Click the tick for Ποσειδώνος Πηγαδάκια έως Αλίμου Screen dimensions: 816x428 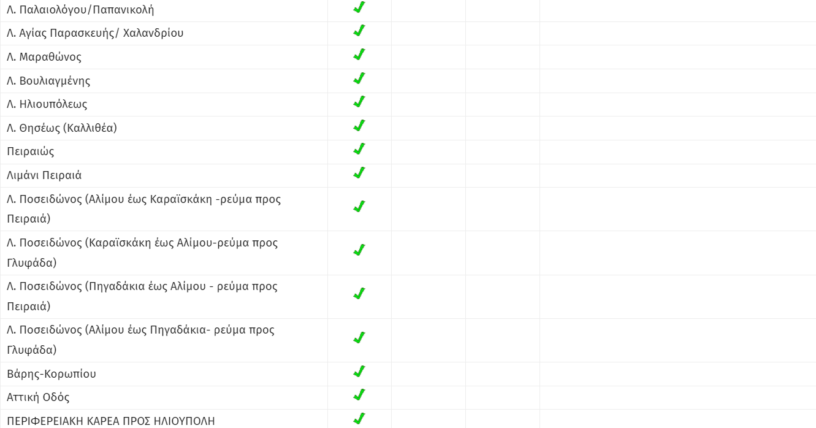coord(359,294)
